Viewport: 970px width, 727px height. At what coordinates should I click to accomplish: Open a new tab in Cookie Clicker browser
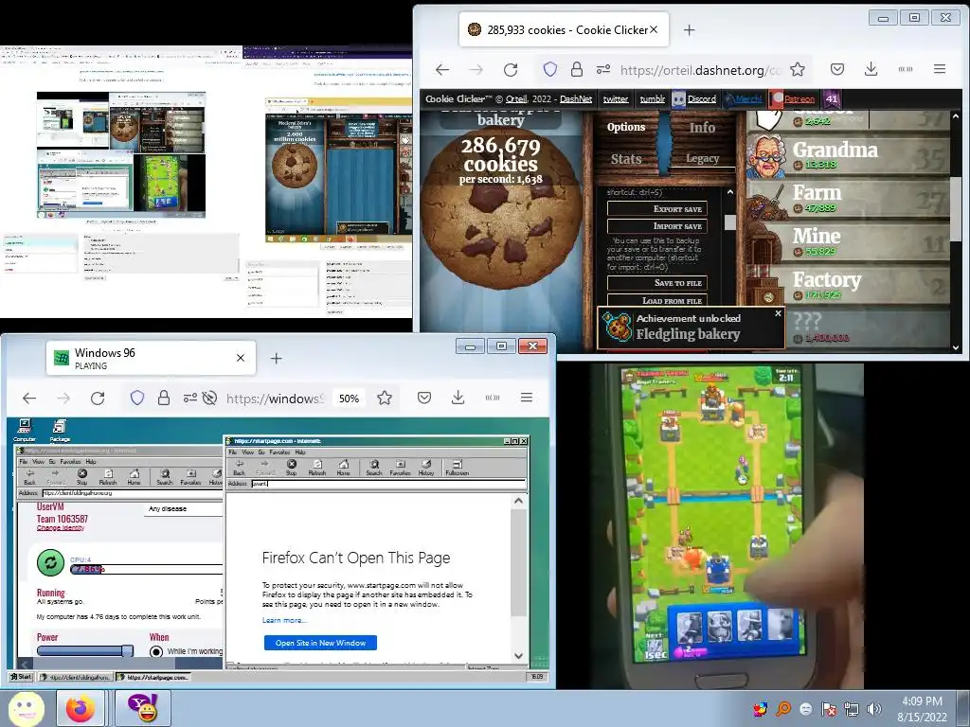[690, 29]
